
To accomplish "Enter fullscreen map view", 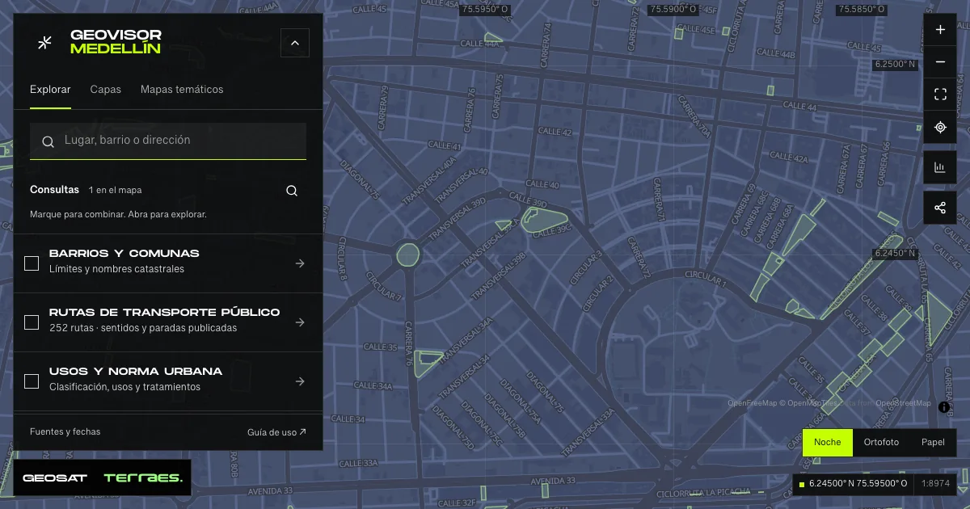I will (x=940, y=95).
